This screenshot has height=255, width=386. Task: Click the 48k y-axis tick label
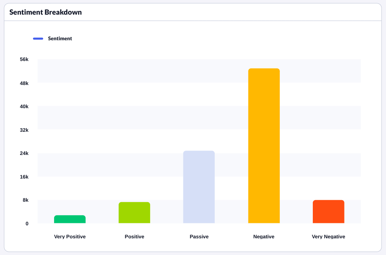(24, 83)
